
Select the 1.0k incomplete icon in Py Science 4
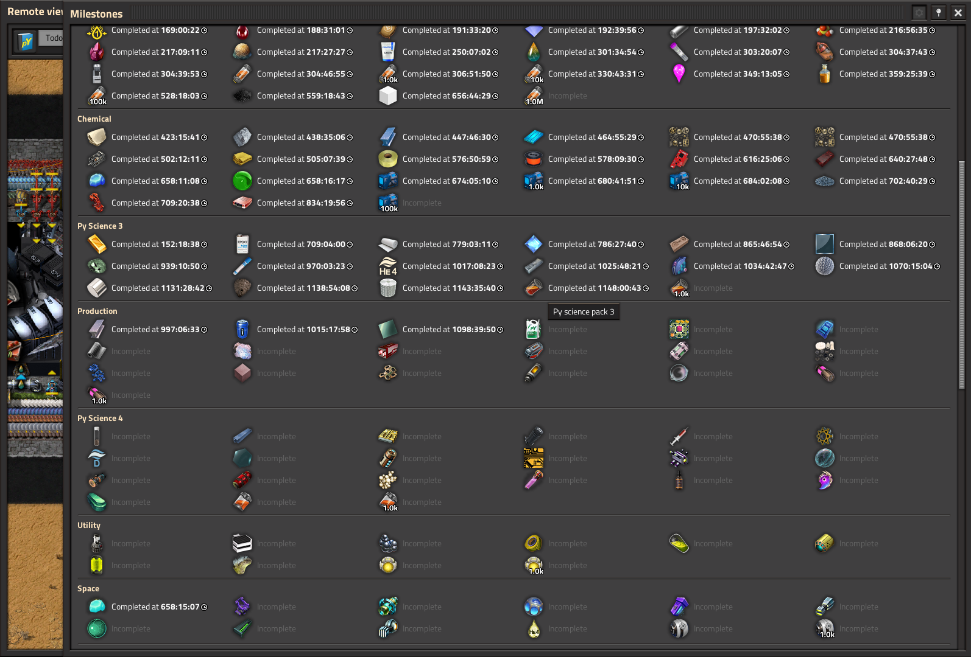(388, 502)
